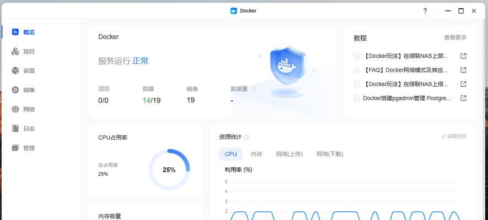Open external link icon for 在绿联NAS上搭 tutorial
Screen dimensions: 488x220
point(463,84)
